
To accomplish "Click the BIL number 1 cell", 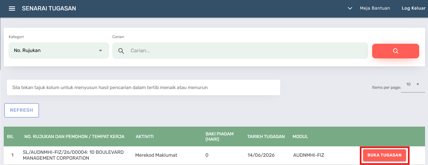I will click(12, 155).
